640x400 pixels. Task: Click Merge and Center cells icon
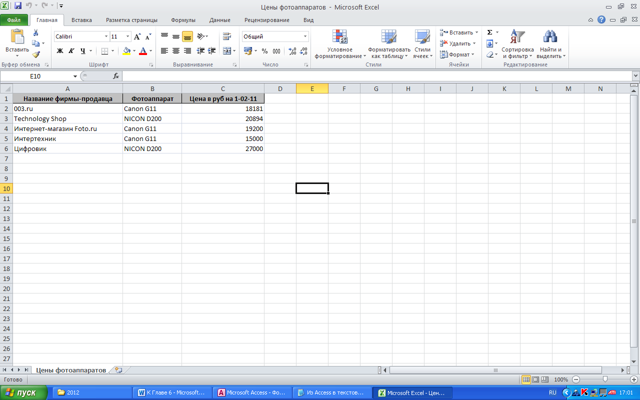coord(226,50)
